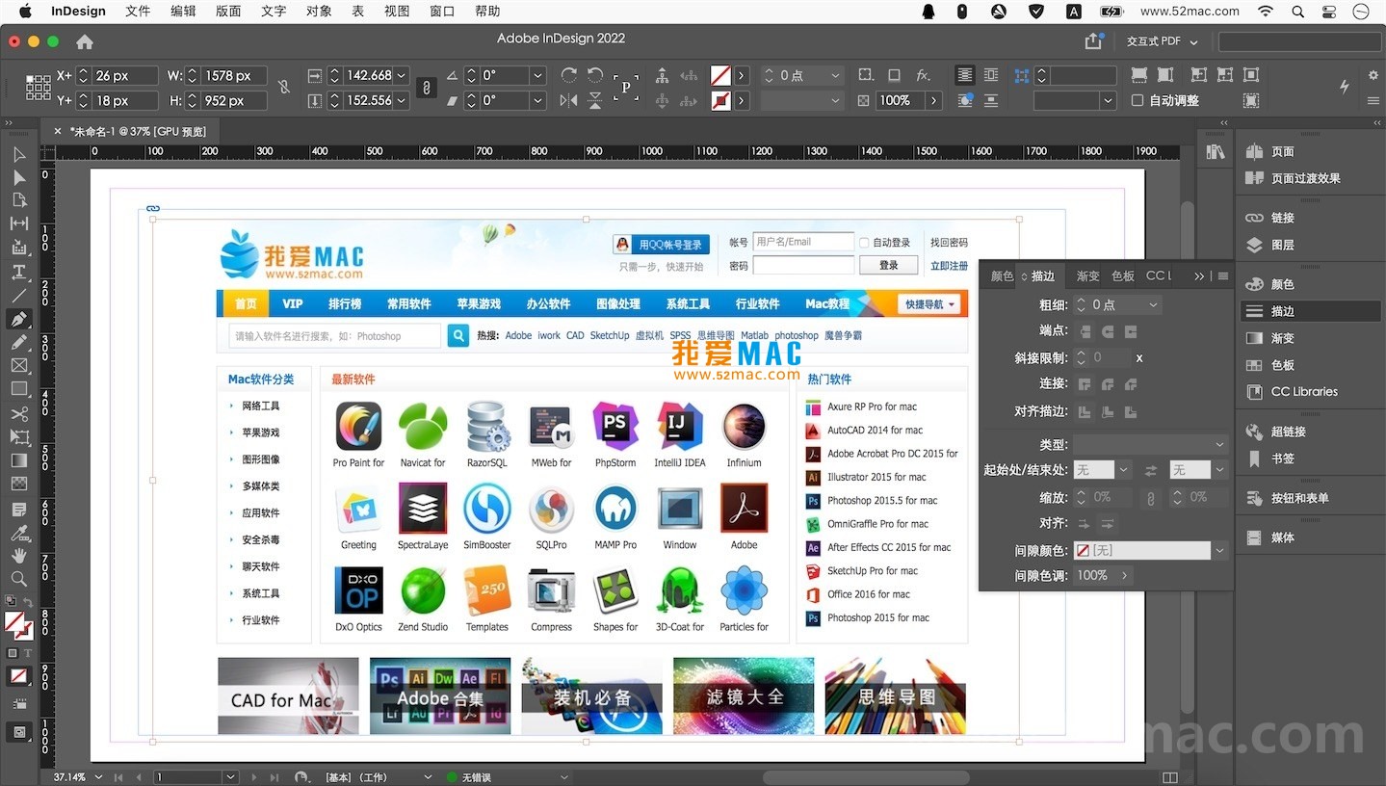Toggle formatting affects container button in toolbox

pyautogui.click(x=13, y=653)
